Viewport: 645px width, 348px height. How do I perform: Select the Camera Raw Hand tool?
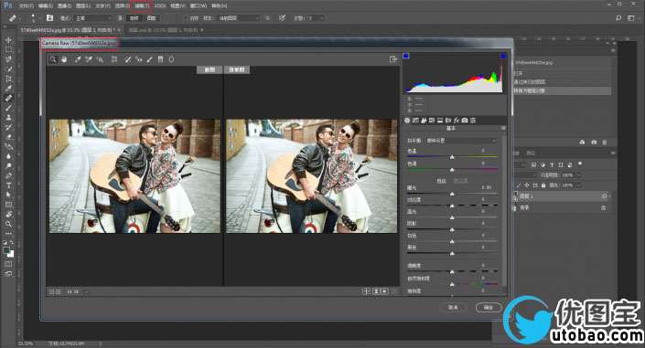pyautogui.click(x=64, y=59)
